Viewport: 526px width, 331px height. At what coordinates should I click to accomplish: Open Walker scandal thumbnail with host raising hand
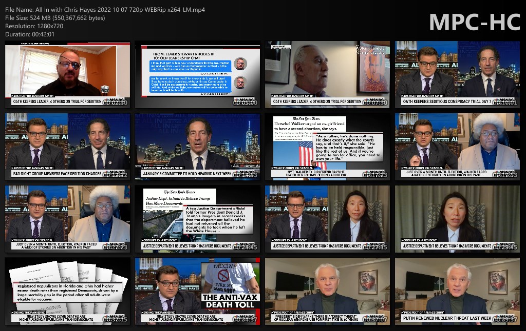tap(457, 147)
